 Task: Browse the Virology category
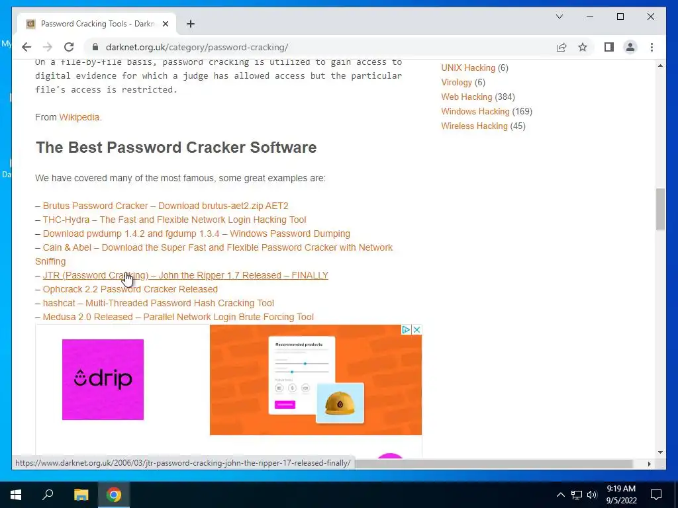[456, 83]
